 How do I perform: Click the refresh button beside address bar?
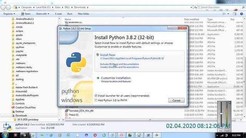pos(196,7)
